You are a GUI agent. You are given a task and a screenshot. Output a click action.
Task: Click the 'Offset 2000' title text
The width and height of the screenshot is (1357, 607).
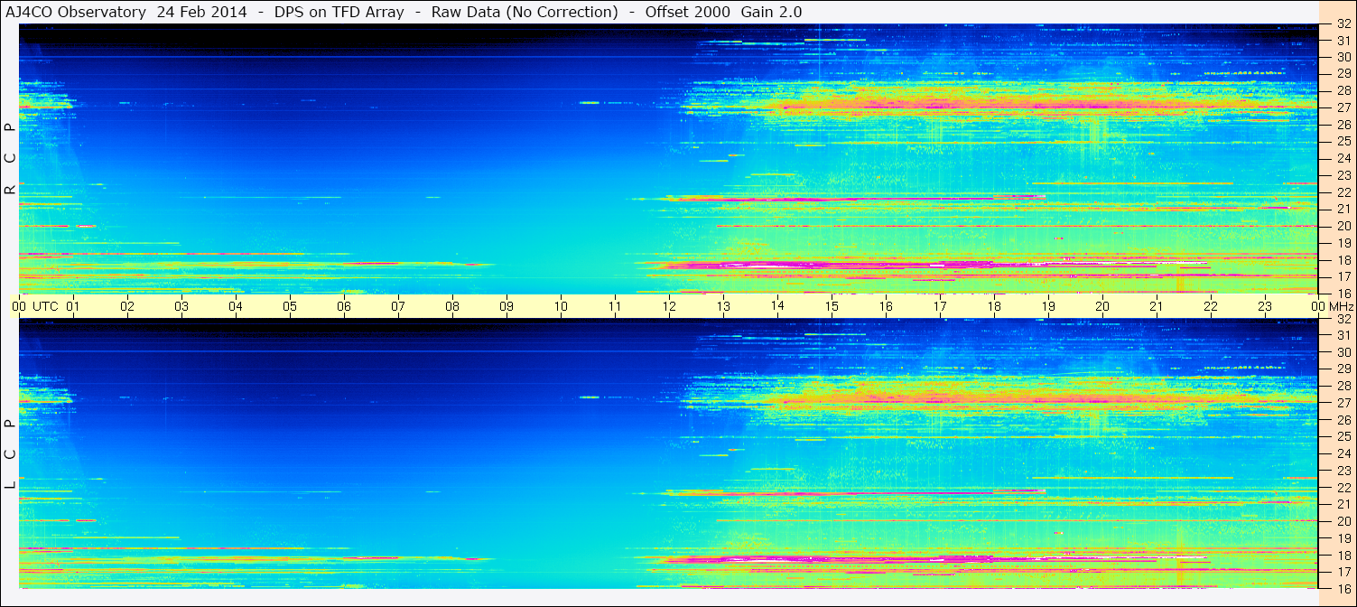pyautogui.click(x=689, y=12)
